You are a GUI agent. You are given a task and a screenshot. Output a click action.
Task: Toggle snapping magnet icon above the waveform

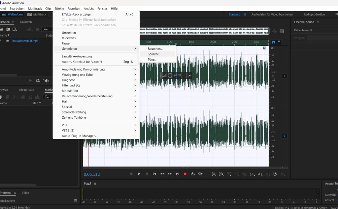[273, 43]
